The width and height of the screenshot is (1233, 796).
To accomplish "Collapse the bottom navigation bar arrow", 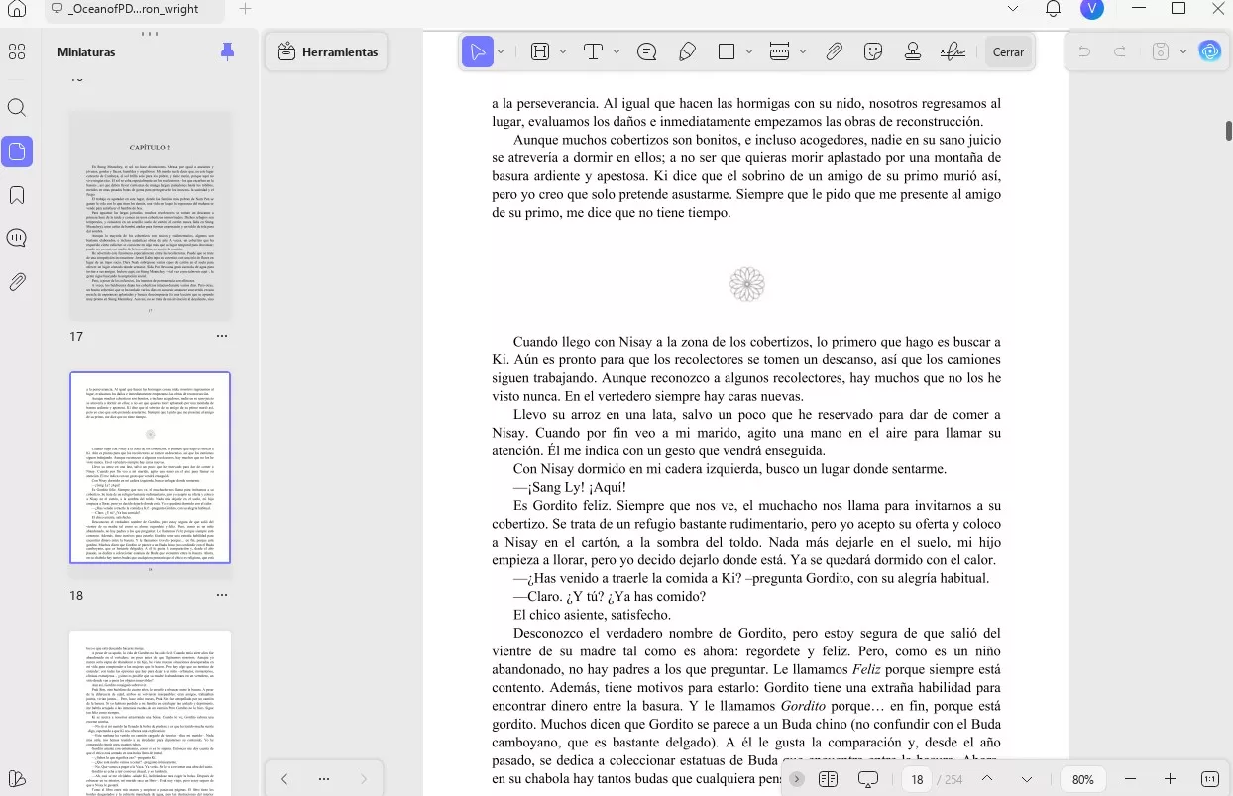I will pyautogui.click(x=797, y=779).
